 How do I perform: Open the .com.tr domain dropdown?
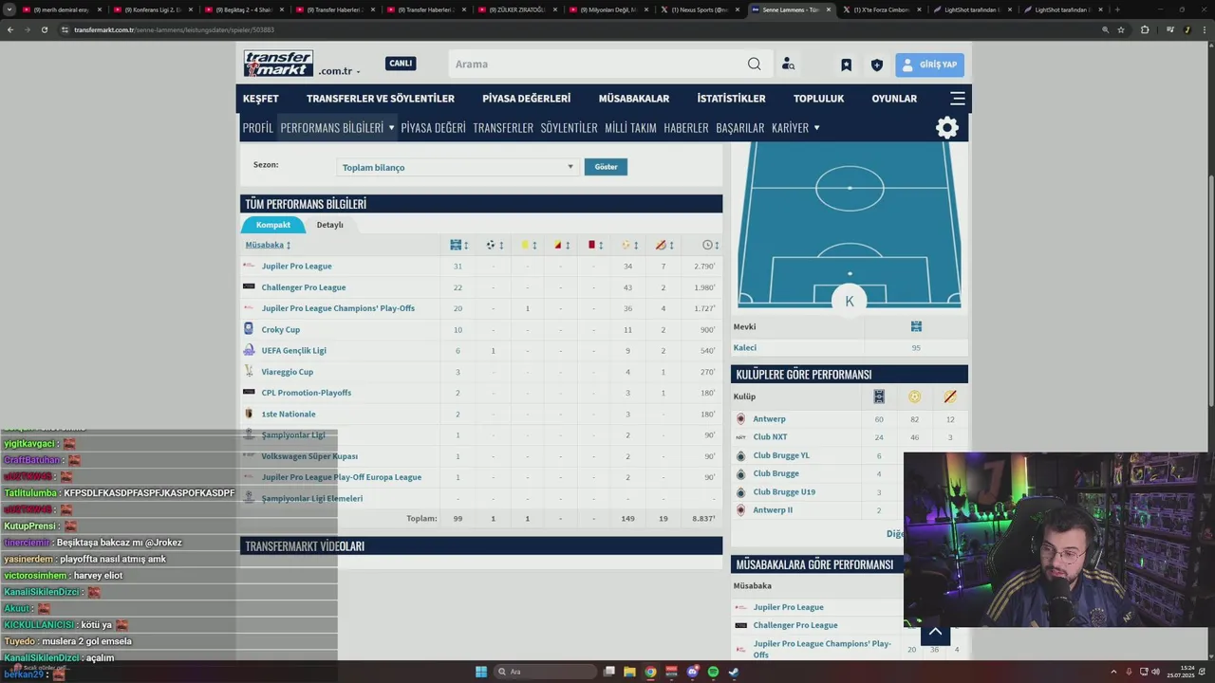pos(340,71)
